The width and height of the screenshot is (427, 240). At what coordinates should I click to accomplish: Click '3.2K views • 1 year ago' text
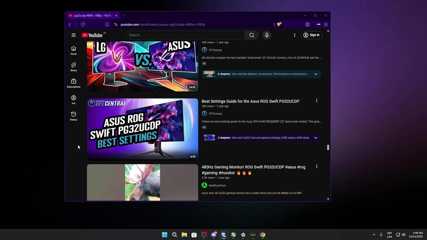(216, 178)
